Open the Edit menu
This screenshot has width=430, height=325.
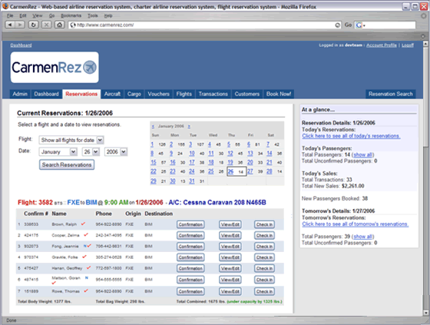coord(23,15)
